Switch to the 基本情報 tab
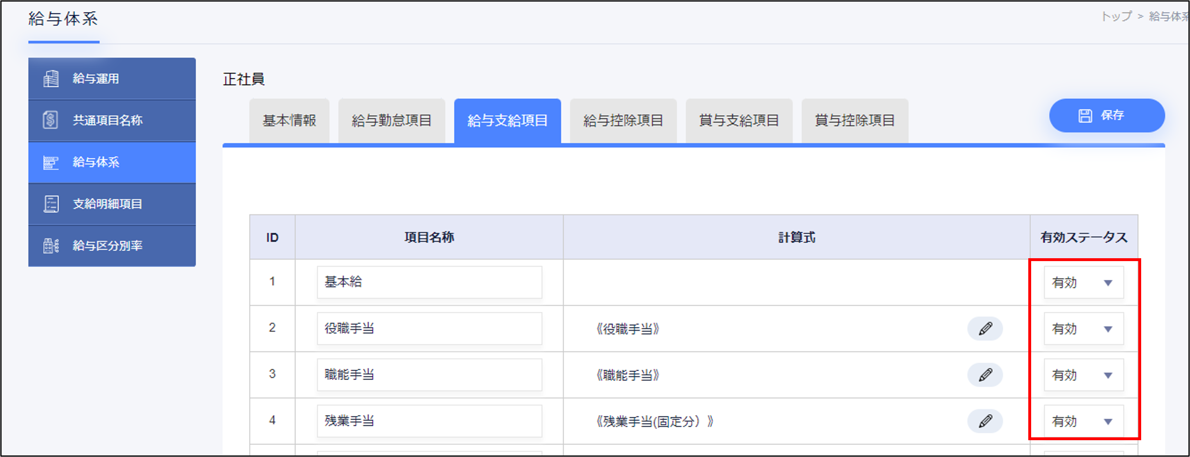 [289, 121]
